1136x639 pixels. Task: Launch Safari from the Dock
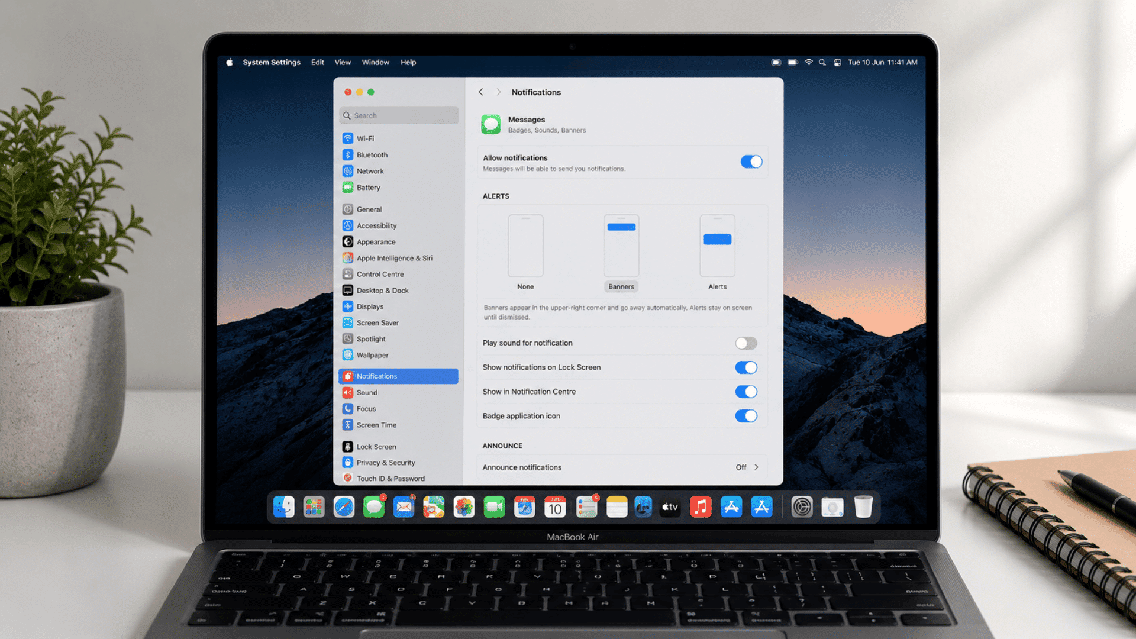344,507
